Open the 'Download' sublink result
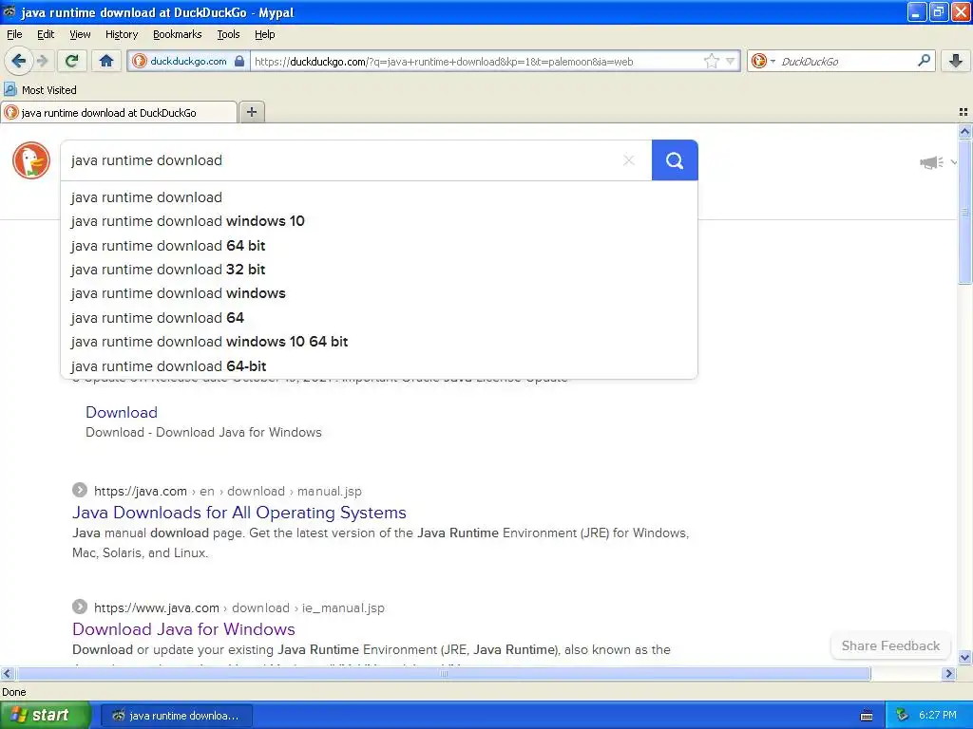The width and height of the screenshot is (973, 729). [122, 412]
